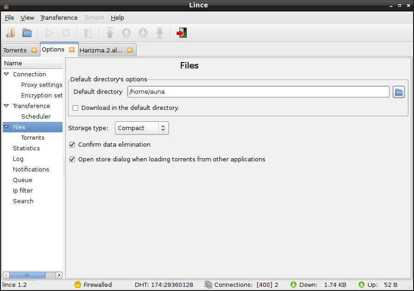Open the Storage type Compact dropdown
The image size is (414, 291).
[x=142, y=128]
